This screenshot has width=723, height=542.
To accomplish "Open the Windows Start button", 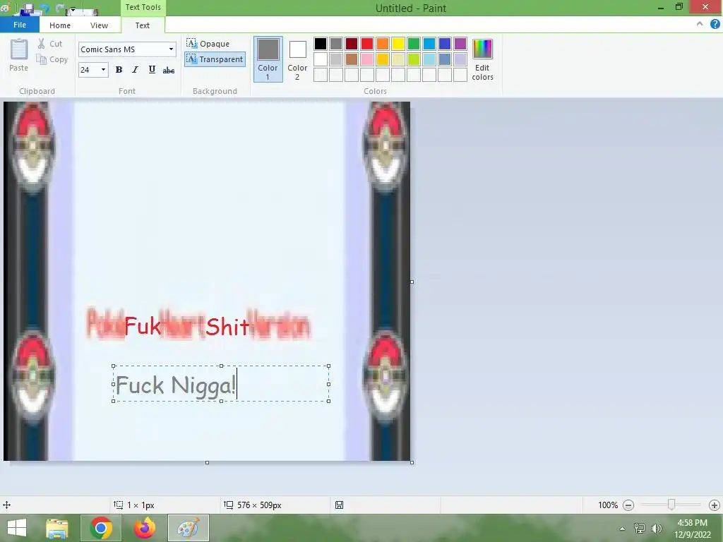I will pos(17,528).
